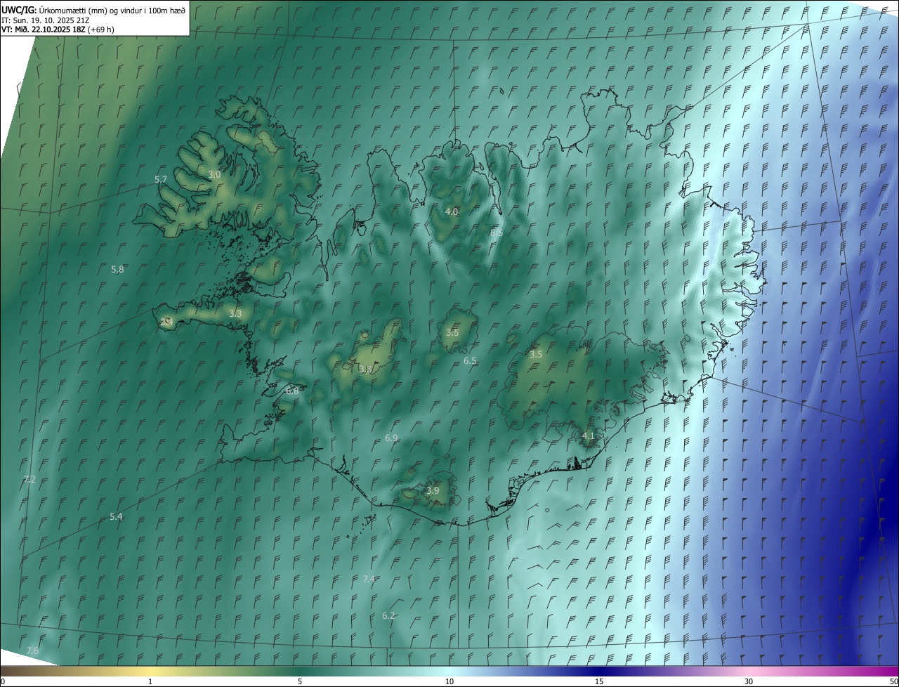This screenshot has width=899, height=687.
Task: Click the 4.1 value label
Action: pos(588,436)
